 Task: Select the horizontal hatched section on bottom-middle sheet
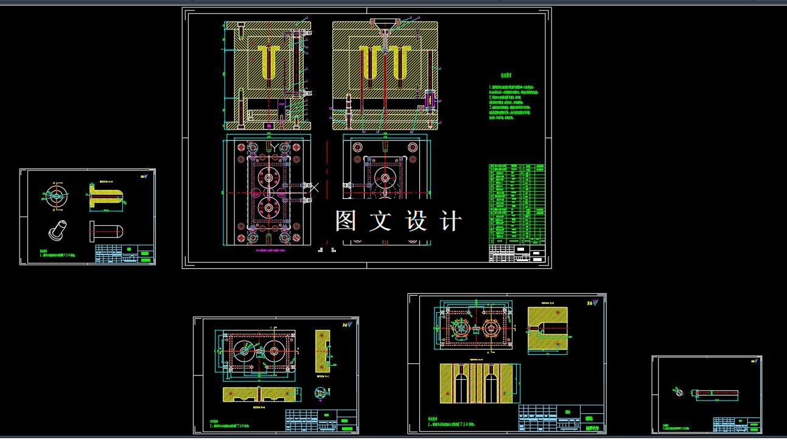262,396
